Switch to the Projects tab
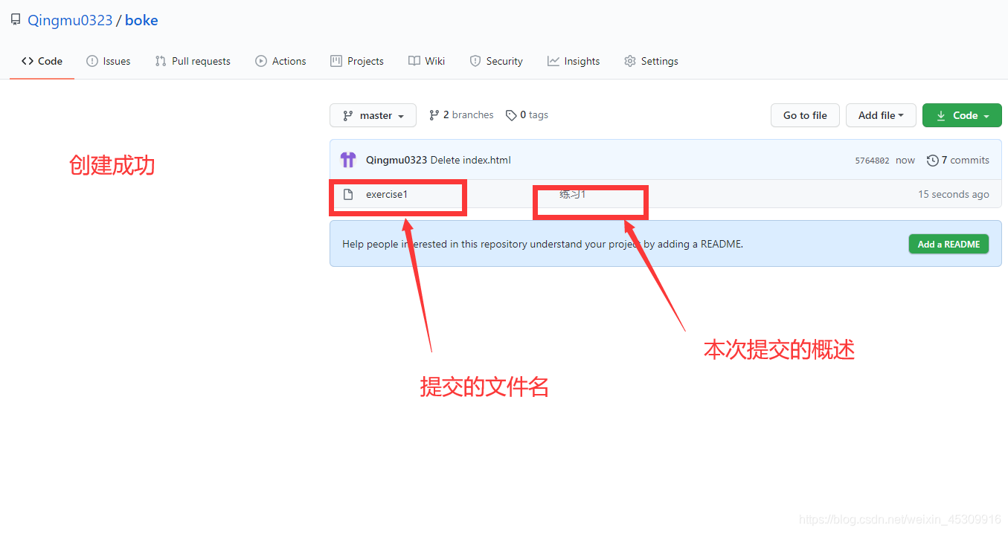 coord(357,61)
